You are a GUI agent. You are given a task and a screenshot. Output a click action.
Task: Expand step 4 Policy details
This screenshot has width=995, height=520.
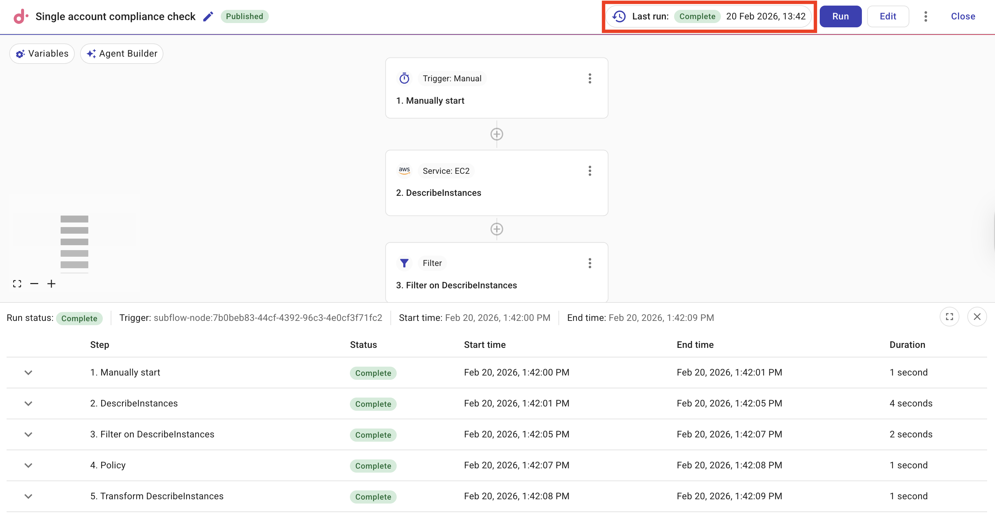coord(28,465)
